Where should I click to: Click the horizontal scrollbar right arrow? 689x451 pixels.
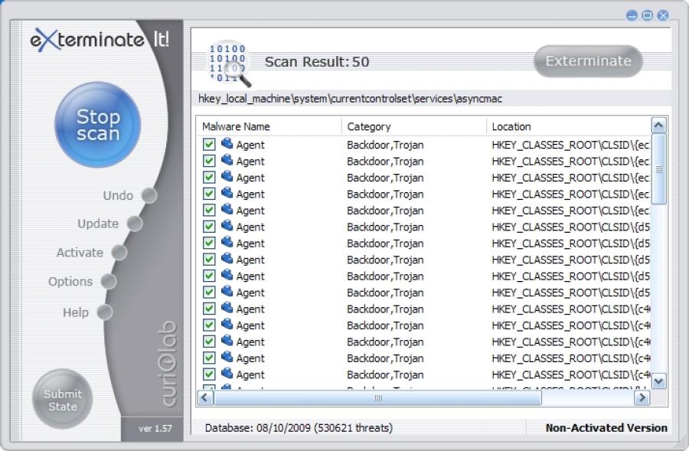pyautogui.click(x=642, y=398)
